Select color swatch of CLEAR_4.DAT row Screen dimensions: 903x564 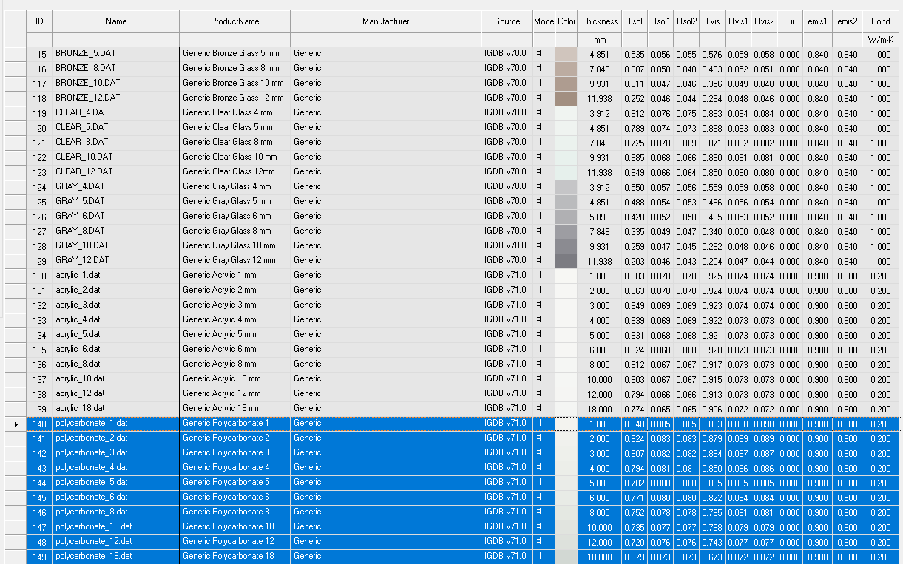point(567,113)
